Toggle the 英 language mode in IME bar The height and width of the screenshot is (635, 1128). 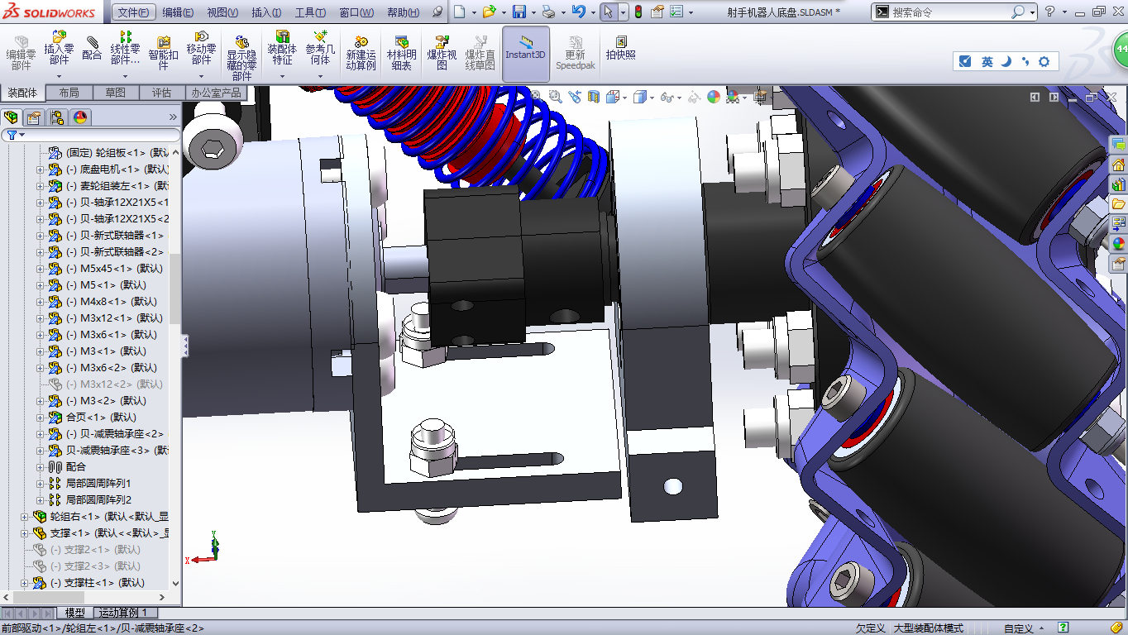coord(987,61)
